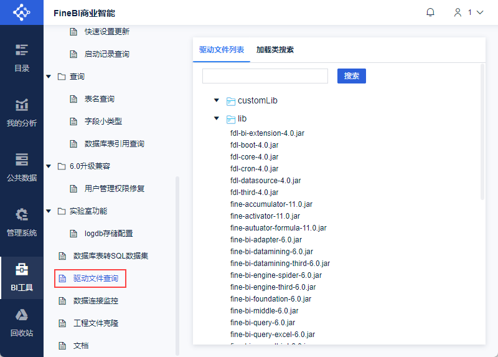Image resolution: width=498 pixels, height=357 pixels.
Task: Select fdl-boot-4.0.jar
Action: point(255,145)
